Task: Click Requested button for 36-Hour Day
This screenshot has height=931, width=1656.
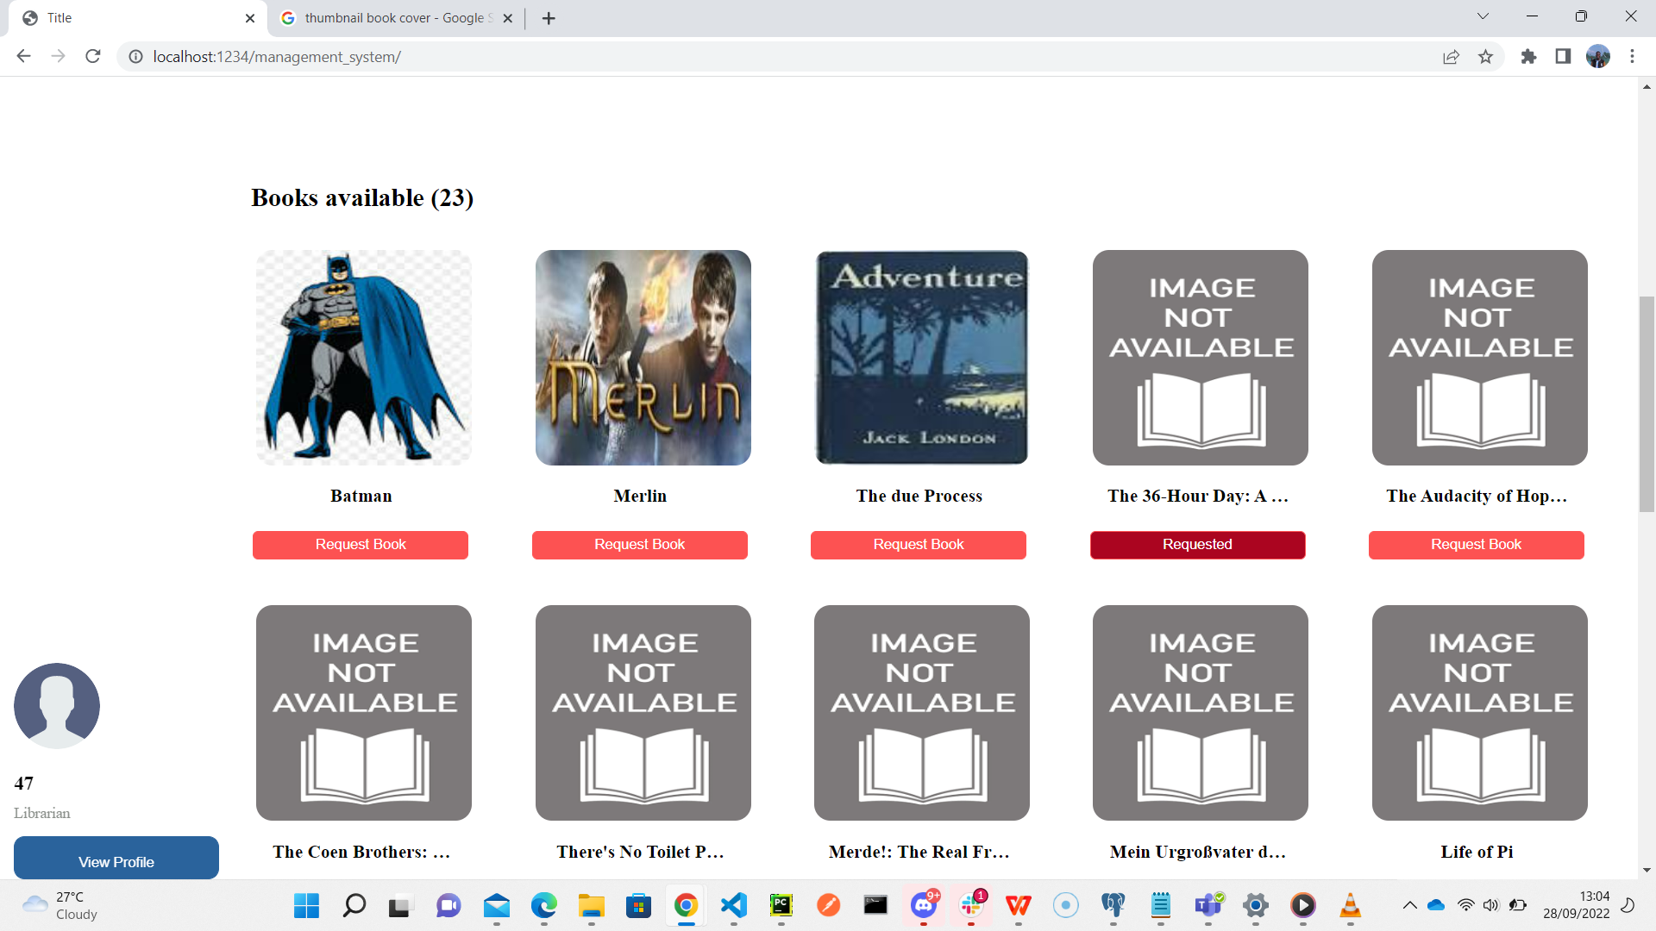Action: pyautogui.click(x=1197, y=545)
